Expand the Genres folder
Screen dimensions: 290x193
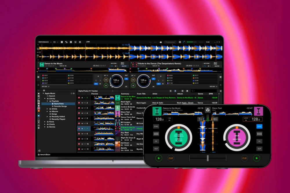click(x=45, y=127)
